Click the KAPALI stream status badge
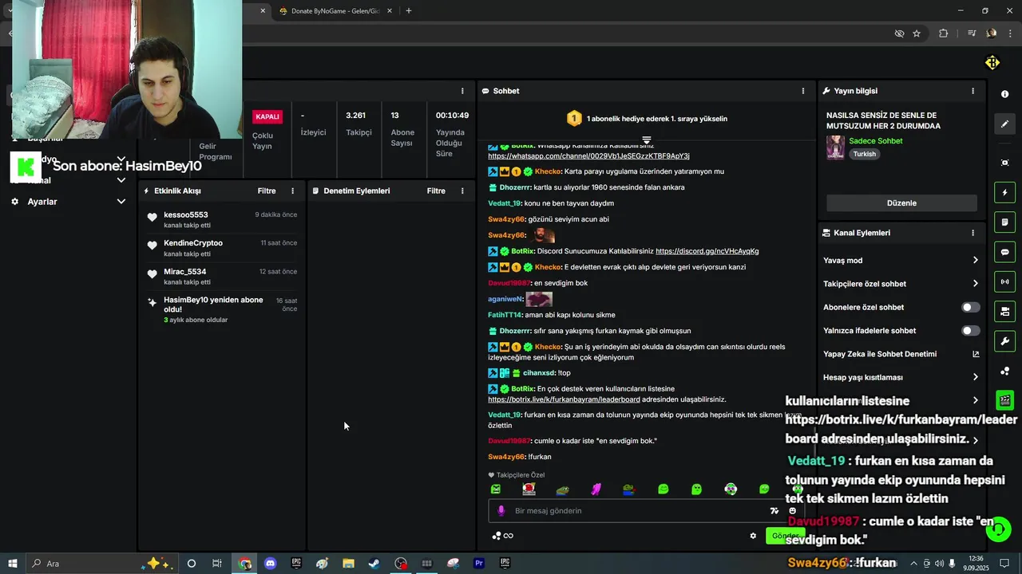This screenshot has width=1022, height=574. click(x=267, y=116)
